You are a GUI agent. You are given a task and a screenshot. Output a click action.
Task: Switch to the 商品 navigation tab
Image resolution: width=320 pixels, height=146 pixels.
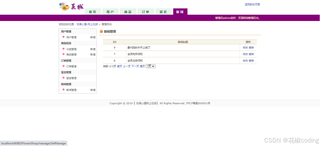[x=128, y=12]
